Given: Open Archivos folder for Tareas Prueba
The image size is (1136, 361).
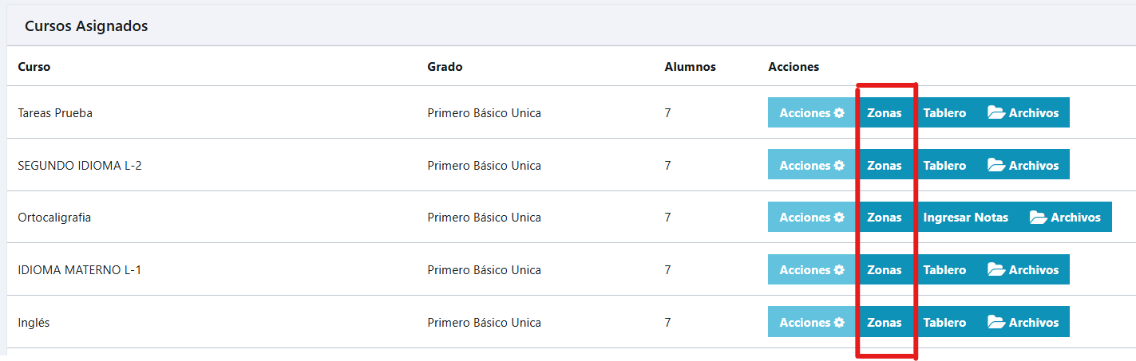Looking at the screenshot, I should 1023,112.
